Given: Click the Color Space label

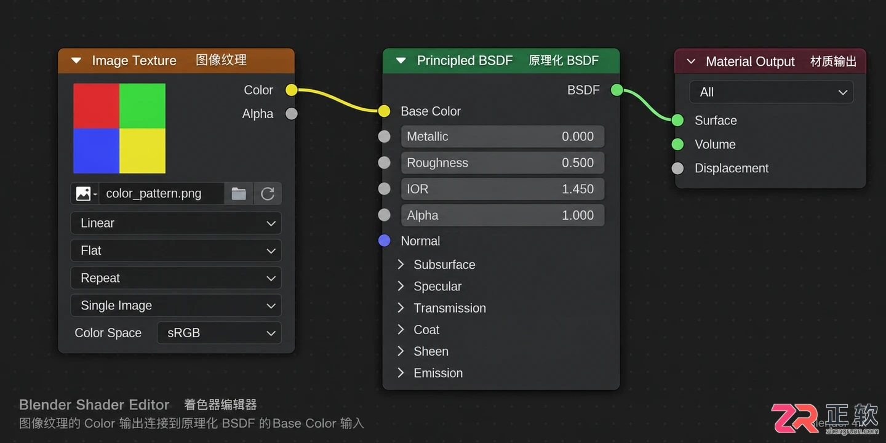Looking at the screenshot, I should tap(108, 333).
